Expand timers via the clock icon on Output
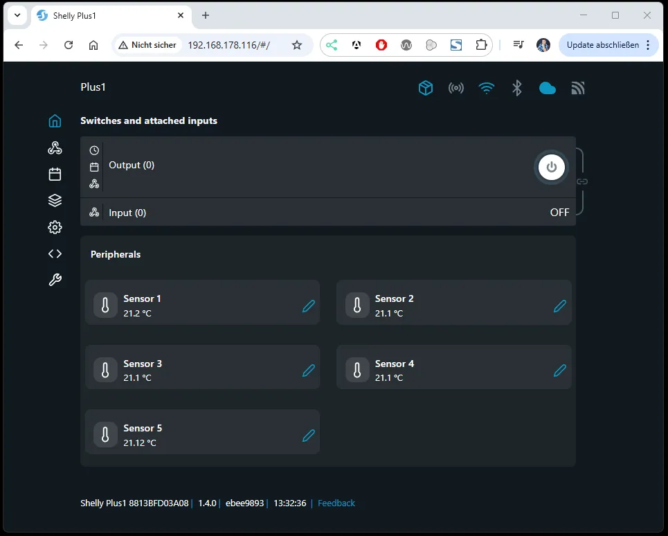The width and height of the screenshot is (668, 536). [94, 150]
